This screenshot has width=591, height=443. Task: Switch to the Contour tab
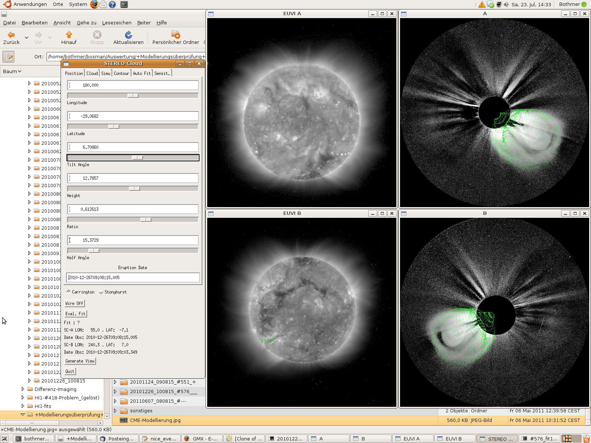(x=122, y=73)
